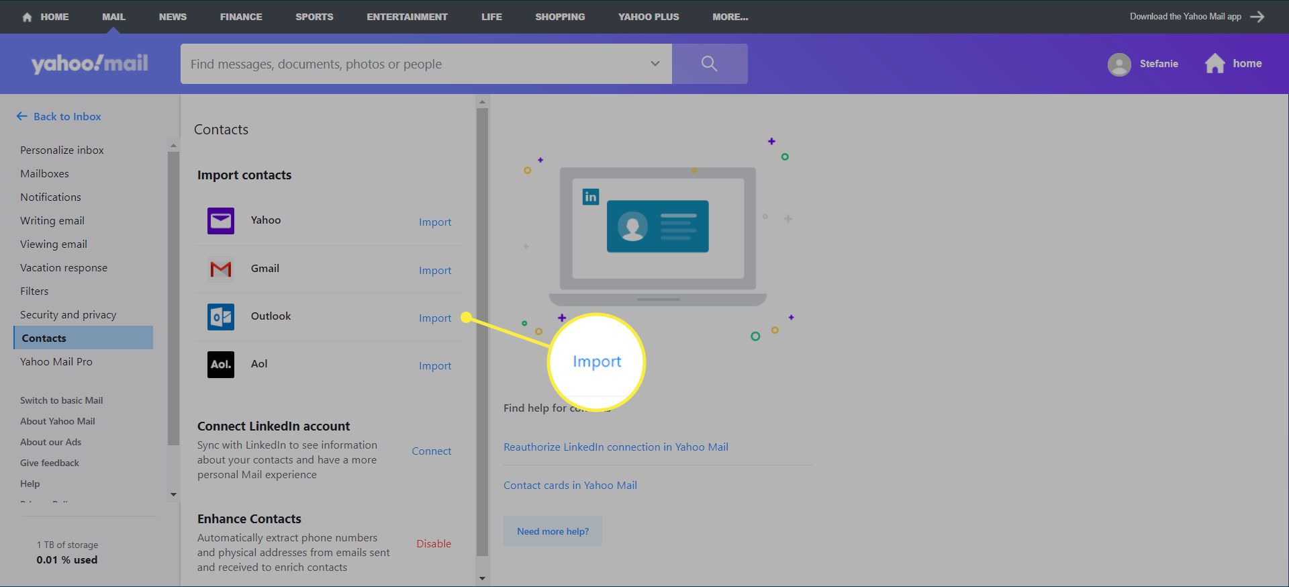This screenshot has height=587, width=1289.
Task: Disable Enhance Contacts
Action: (434, 544)
